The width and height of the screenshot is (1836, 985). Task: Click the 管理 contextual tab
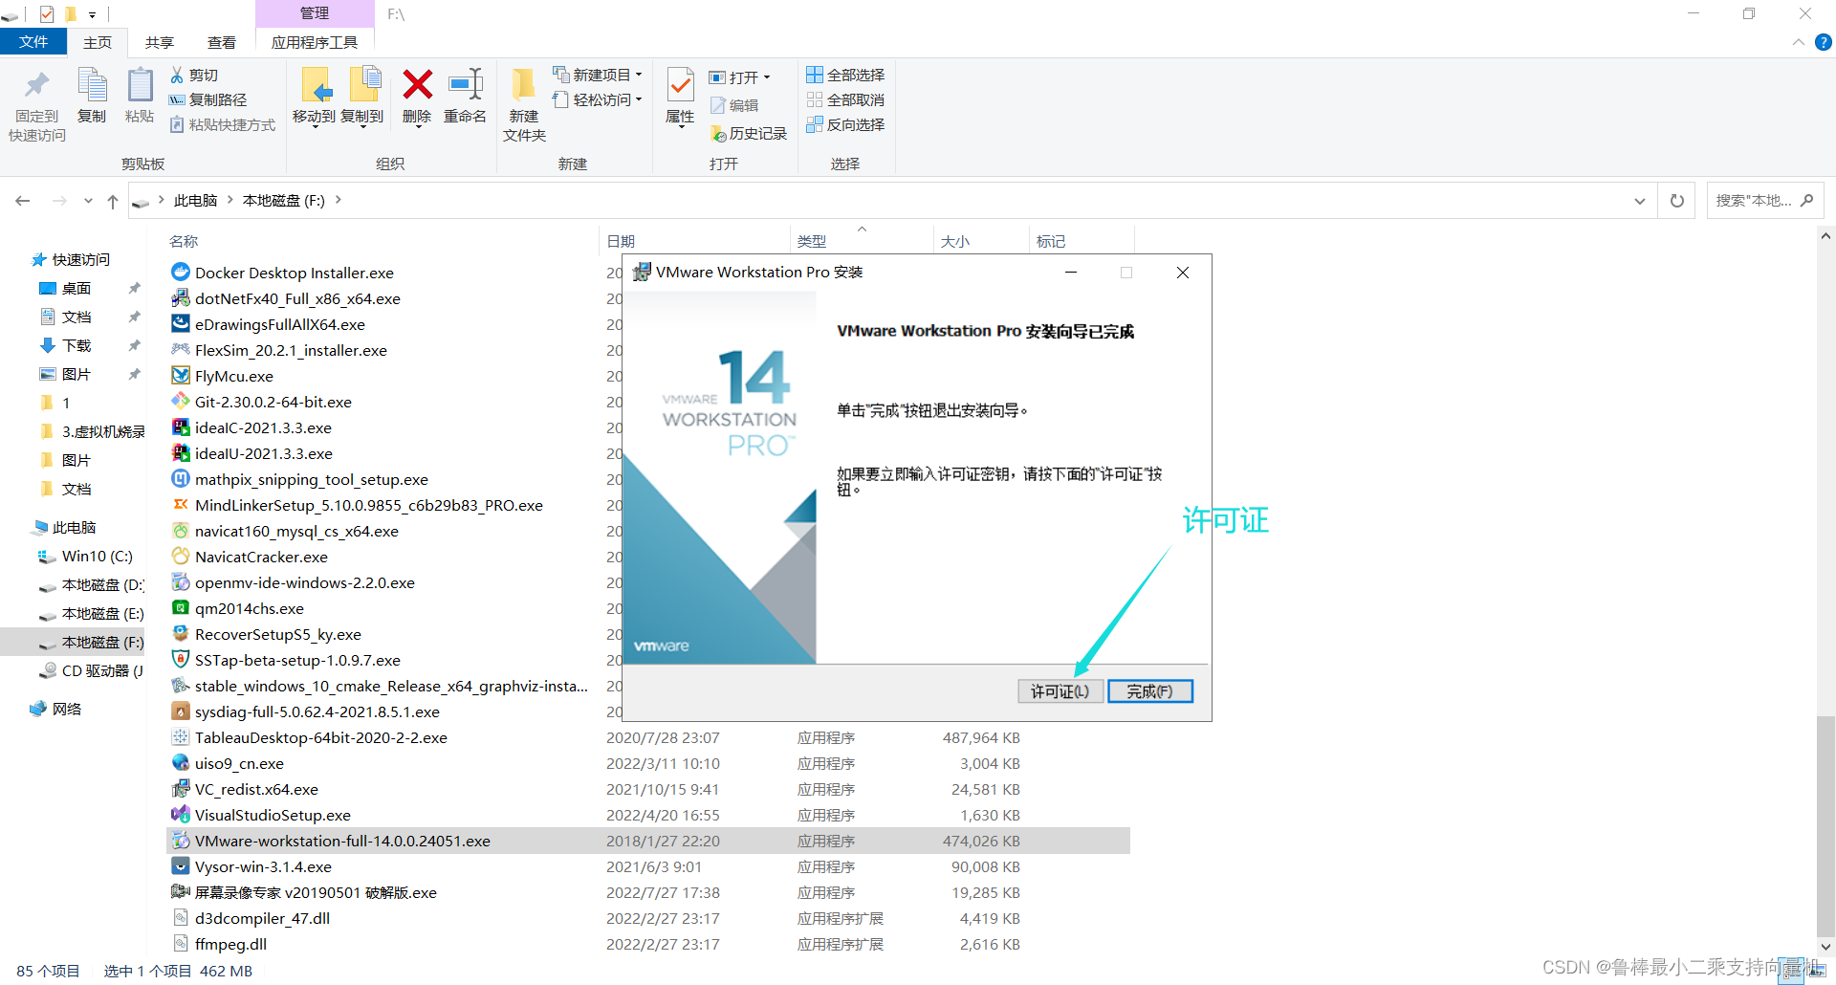click(315, 13)
